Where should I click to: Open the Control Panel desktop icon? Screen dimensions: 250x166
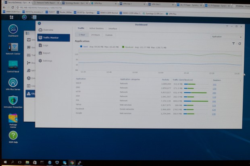pyautogui.click(x=13, y=65)
